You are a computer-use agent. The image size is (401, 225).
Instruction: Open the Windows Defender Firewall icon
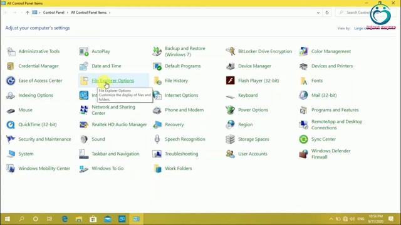pyautogui.click(x=303, y=154)
